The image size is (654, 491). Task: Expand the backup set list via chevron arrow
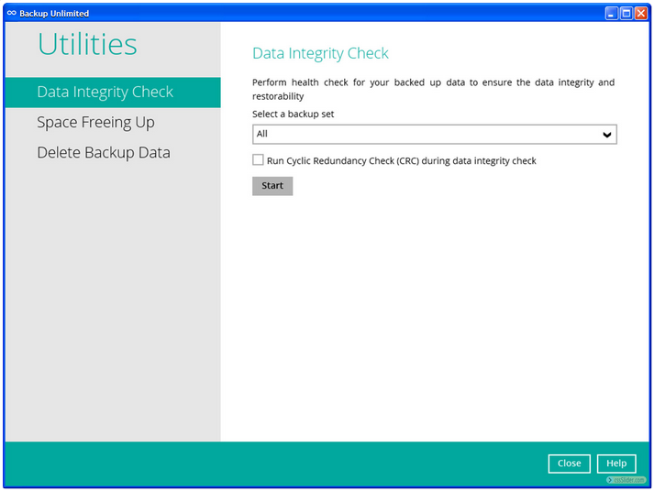click(x=606, y=135)
